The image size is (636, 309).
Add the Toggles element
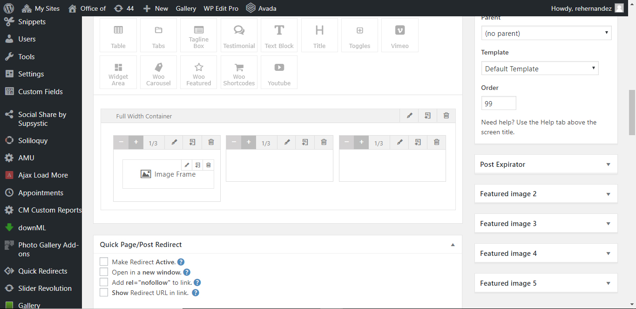[360, 35]
